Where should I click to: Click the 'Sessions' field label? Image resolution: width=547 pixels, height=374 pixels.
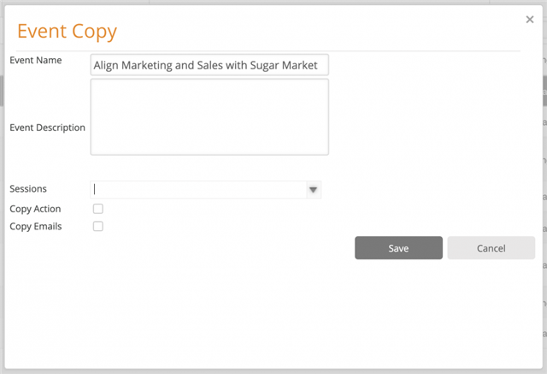(28, 188)
